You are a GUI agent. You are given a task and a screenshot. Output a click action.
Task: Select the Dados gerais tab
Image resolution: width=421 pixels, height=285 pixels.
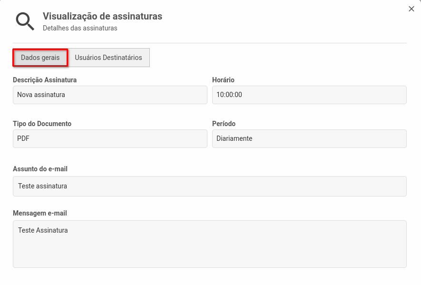point(40,57)
